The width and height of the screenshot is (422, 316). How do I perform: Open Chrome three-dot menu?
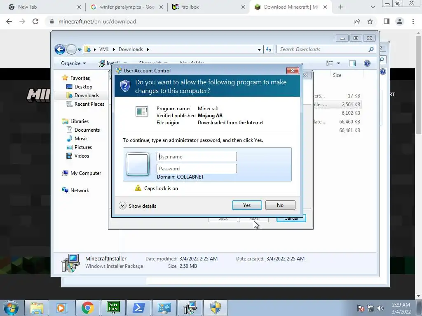tap(413, 21)
